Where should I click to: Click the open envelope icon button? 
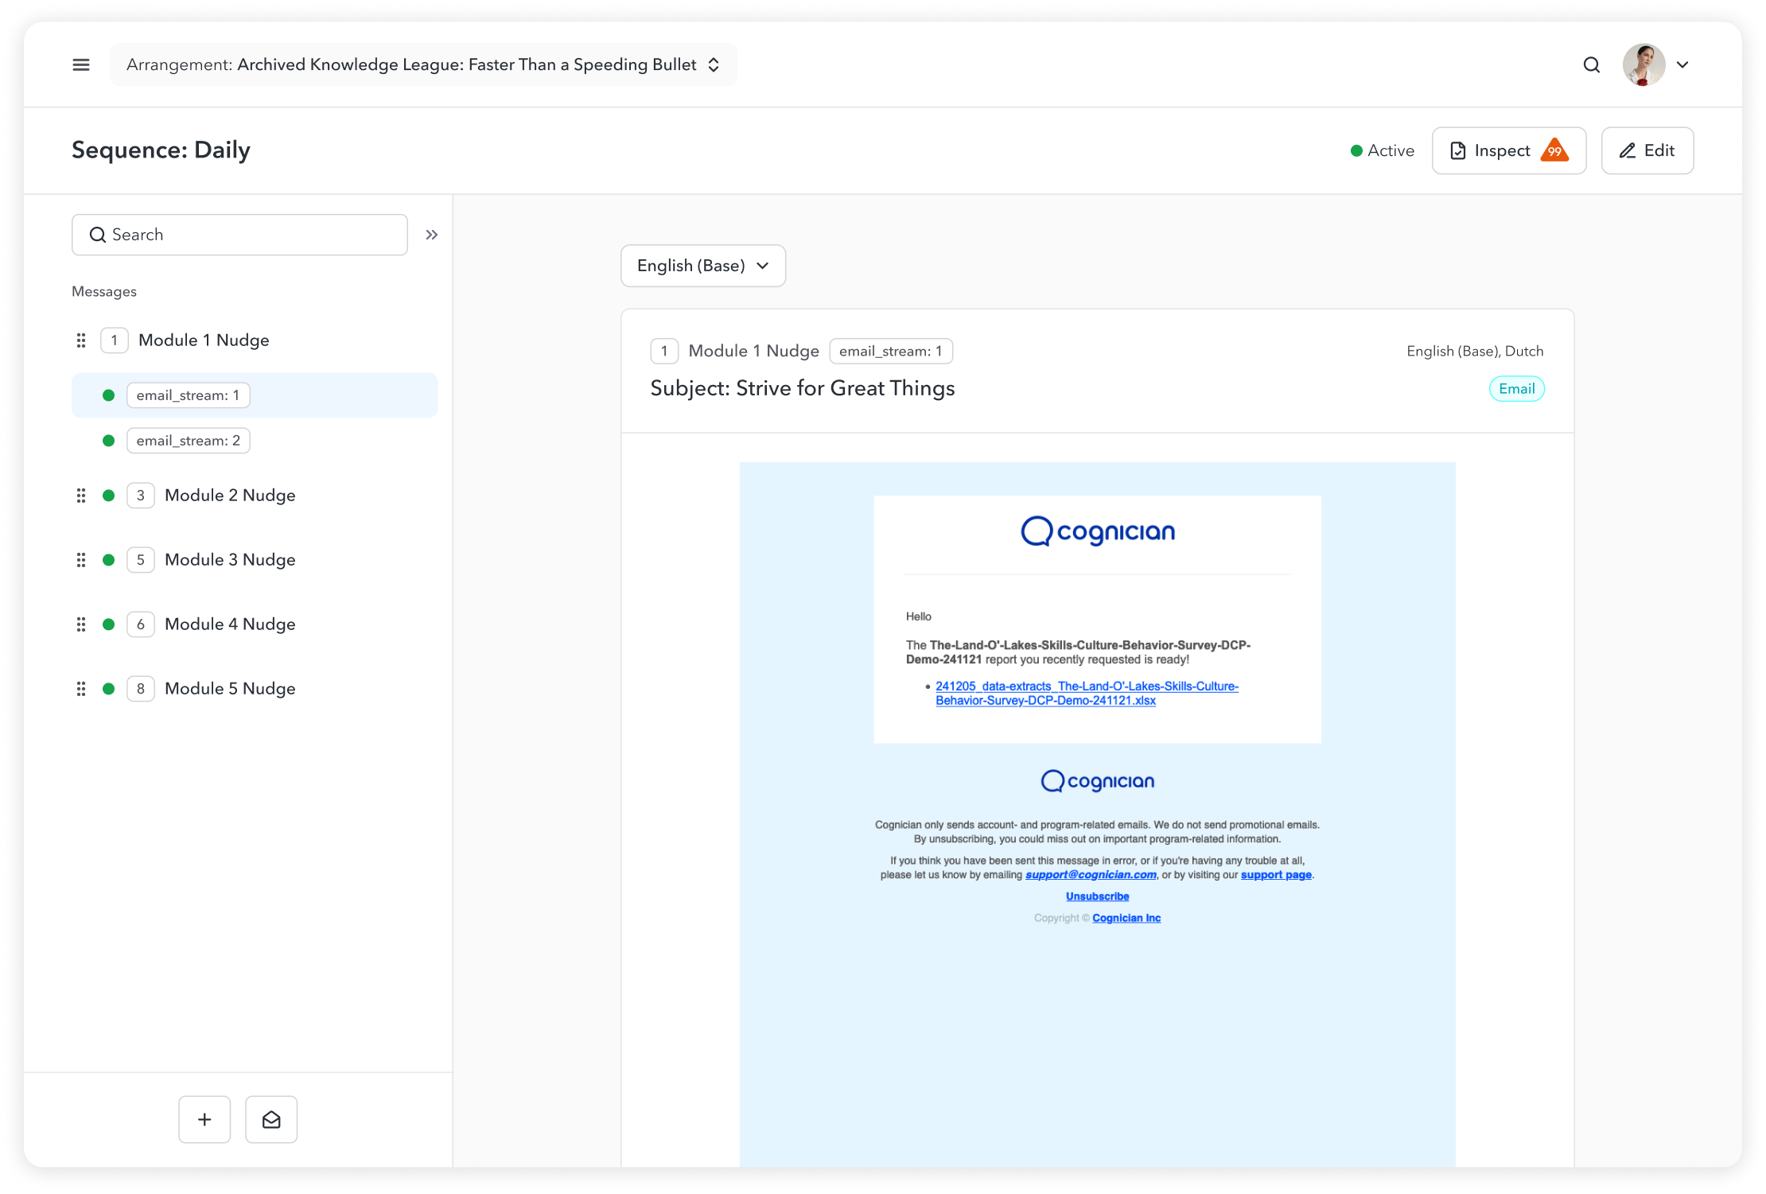(271, 1119)
